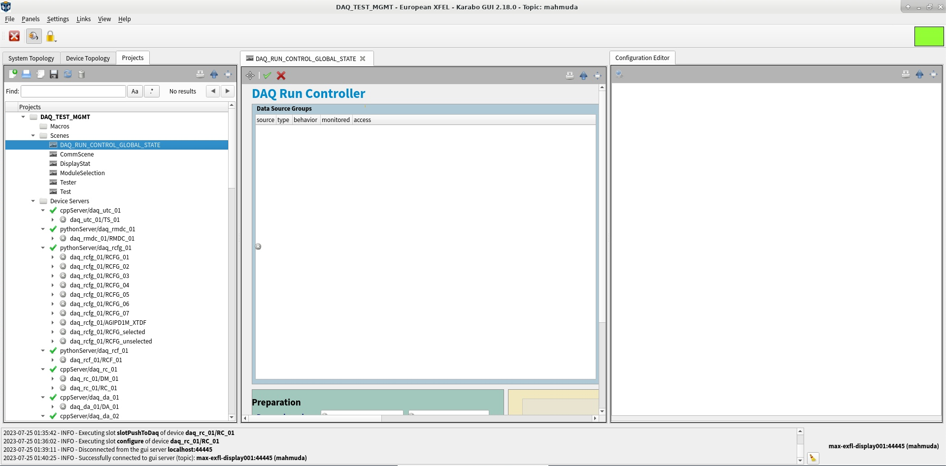Click the search icon in Configuration Editor
Viewport: 946px width, 466px height.
coord(619,74)
